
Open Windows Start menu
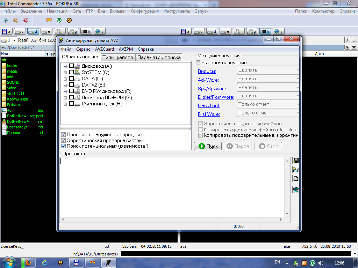[9, 263]
